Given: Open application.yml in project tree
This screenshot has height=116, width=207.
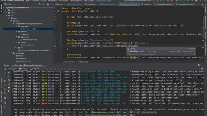Looking at the screenshot, I should pos(23,61).
